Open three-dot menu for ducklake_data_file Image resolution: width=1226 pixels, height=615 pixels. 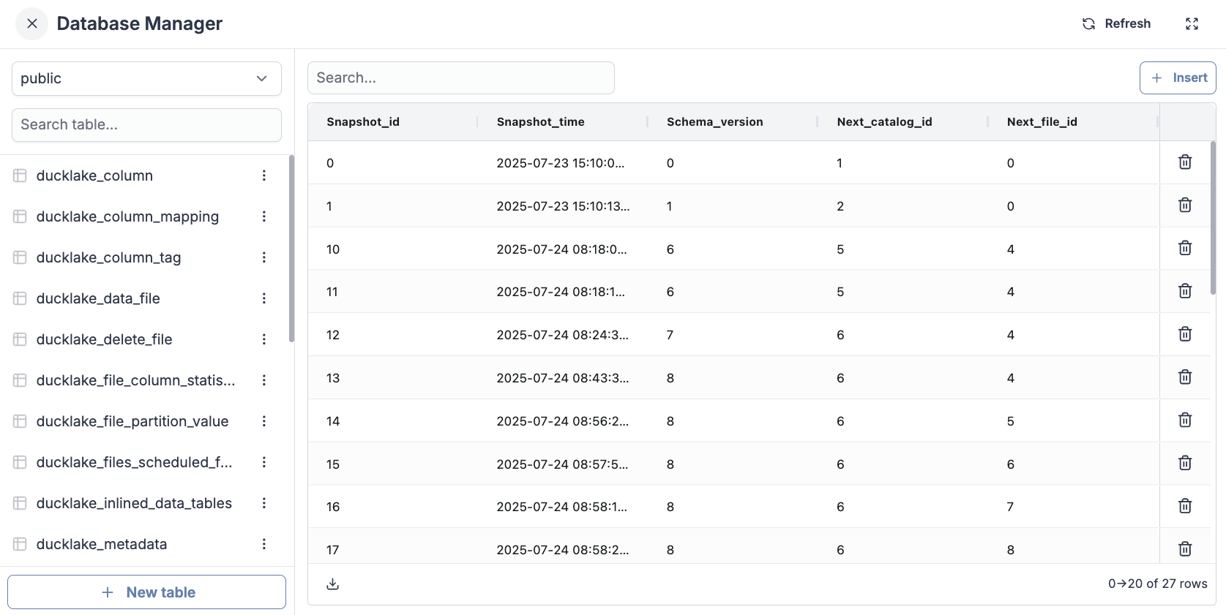pos(264,298)
